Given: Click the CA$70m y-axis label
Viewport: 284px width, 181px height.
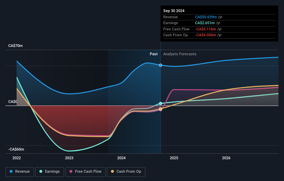Looking at the screenshot, I should pyautogui.click(x=16, y=46).
